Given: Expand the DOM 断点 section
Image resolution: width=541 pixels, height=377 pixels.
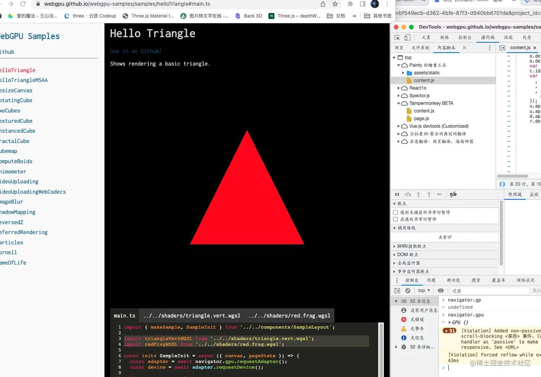Looking at the screenshot, I should 445,255.
